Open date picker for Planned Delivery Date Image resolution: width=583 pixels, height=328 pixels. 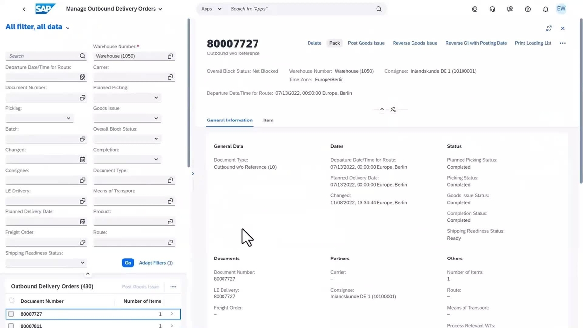[82, 222]
